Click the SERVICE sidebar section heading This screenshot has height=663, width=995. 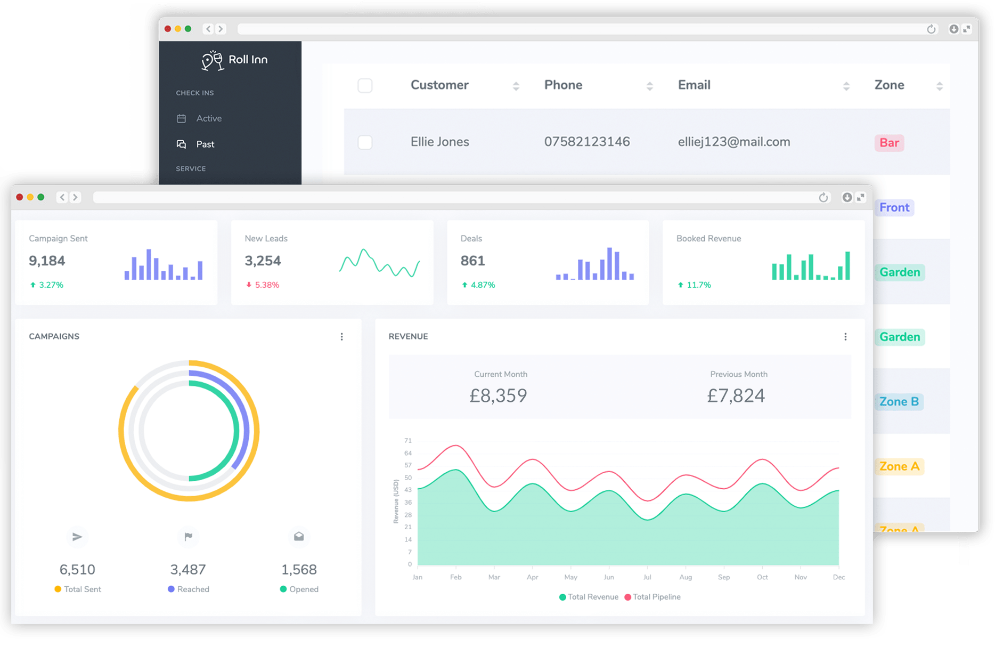coord(191,168)
